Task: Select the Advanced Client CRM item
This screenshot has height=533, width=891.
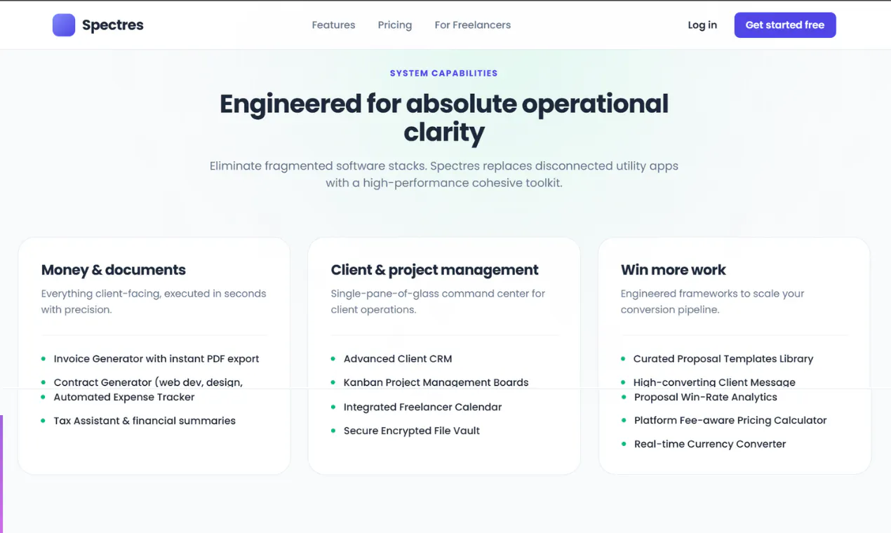Action: 398,359
